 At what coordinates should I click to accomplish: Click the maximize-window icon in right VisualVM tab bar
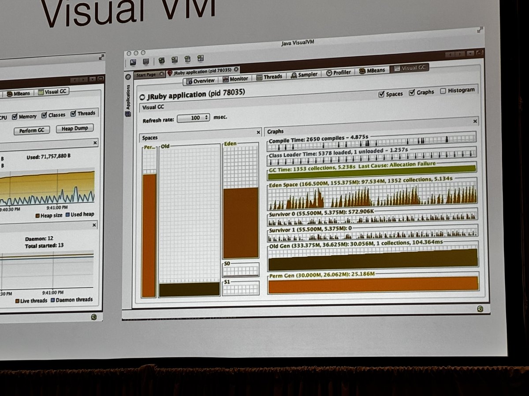(480, 53)
